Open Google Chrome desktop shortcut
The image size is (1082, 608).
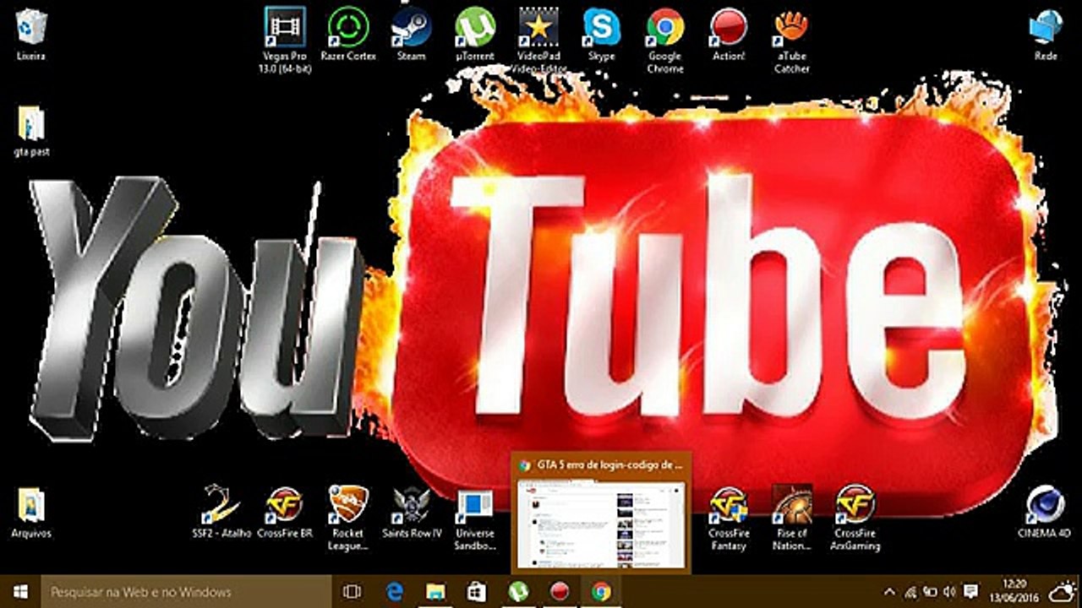pos(665,40)
